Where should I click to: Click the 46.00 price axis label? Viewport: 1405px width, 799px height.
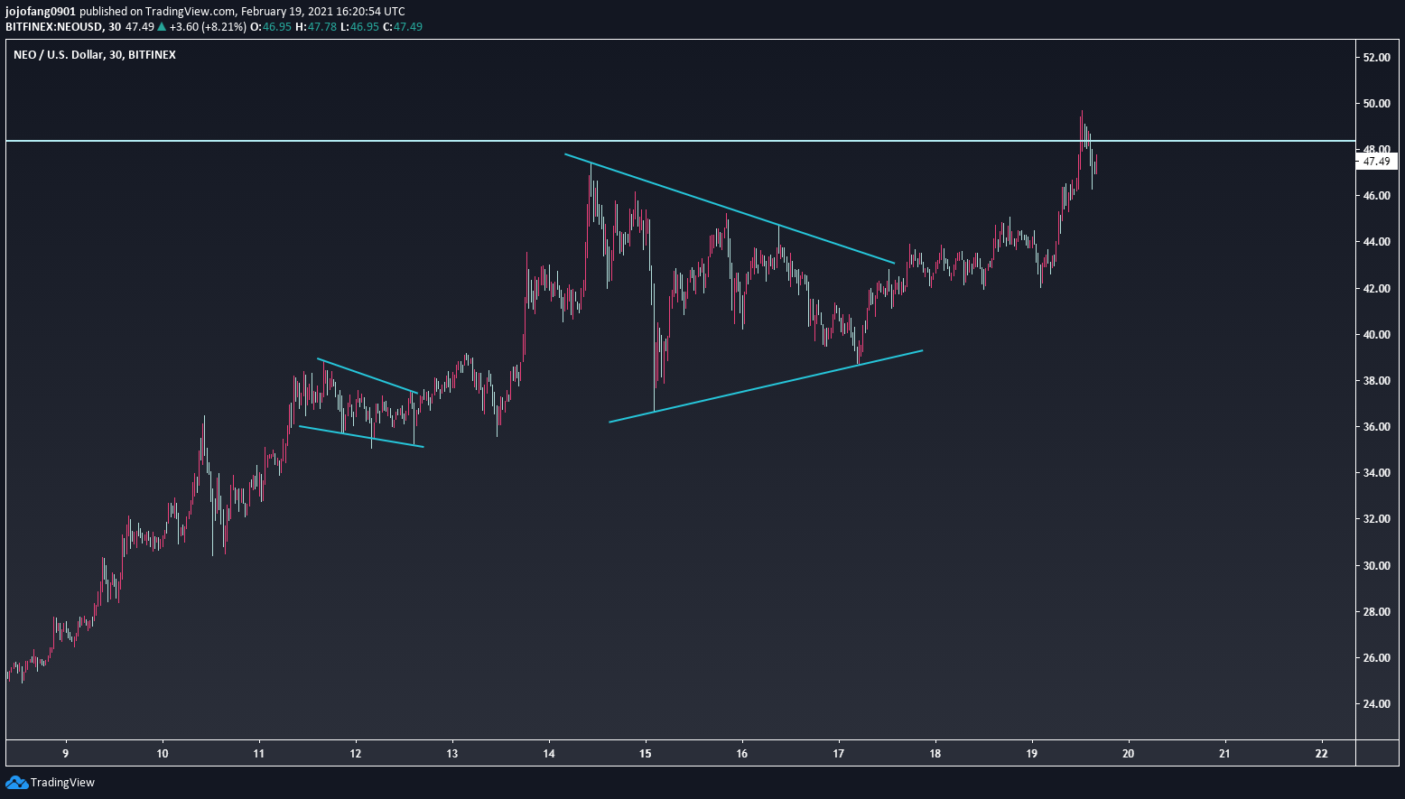1376,196
